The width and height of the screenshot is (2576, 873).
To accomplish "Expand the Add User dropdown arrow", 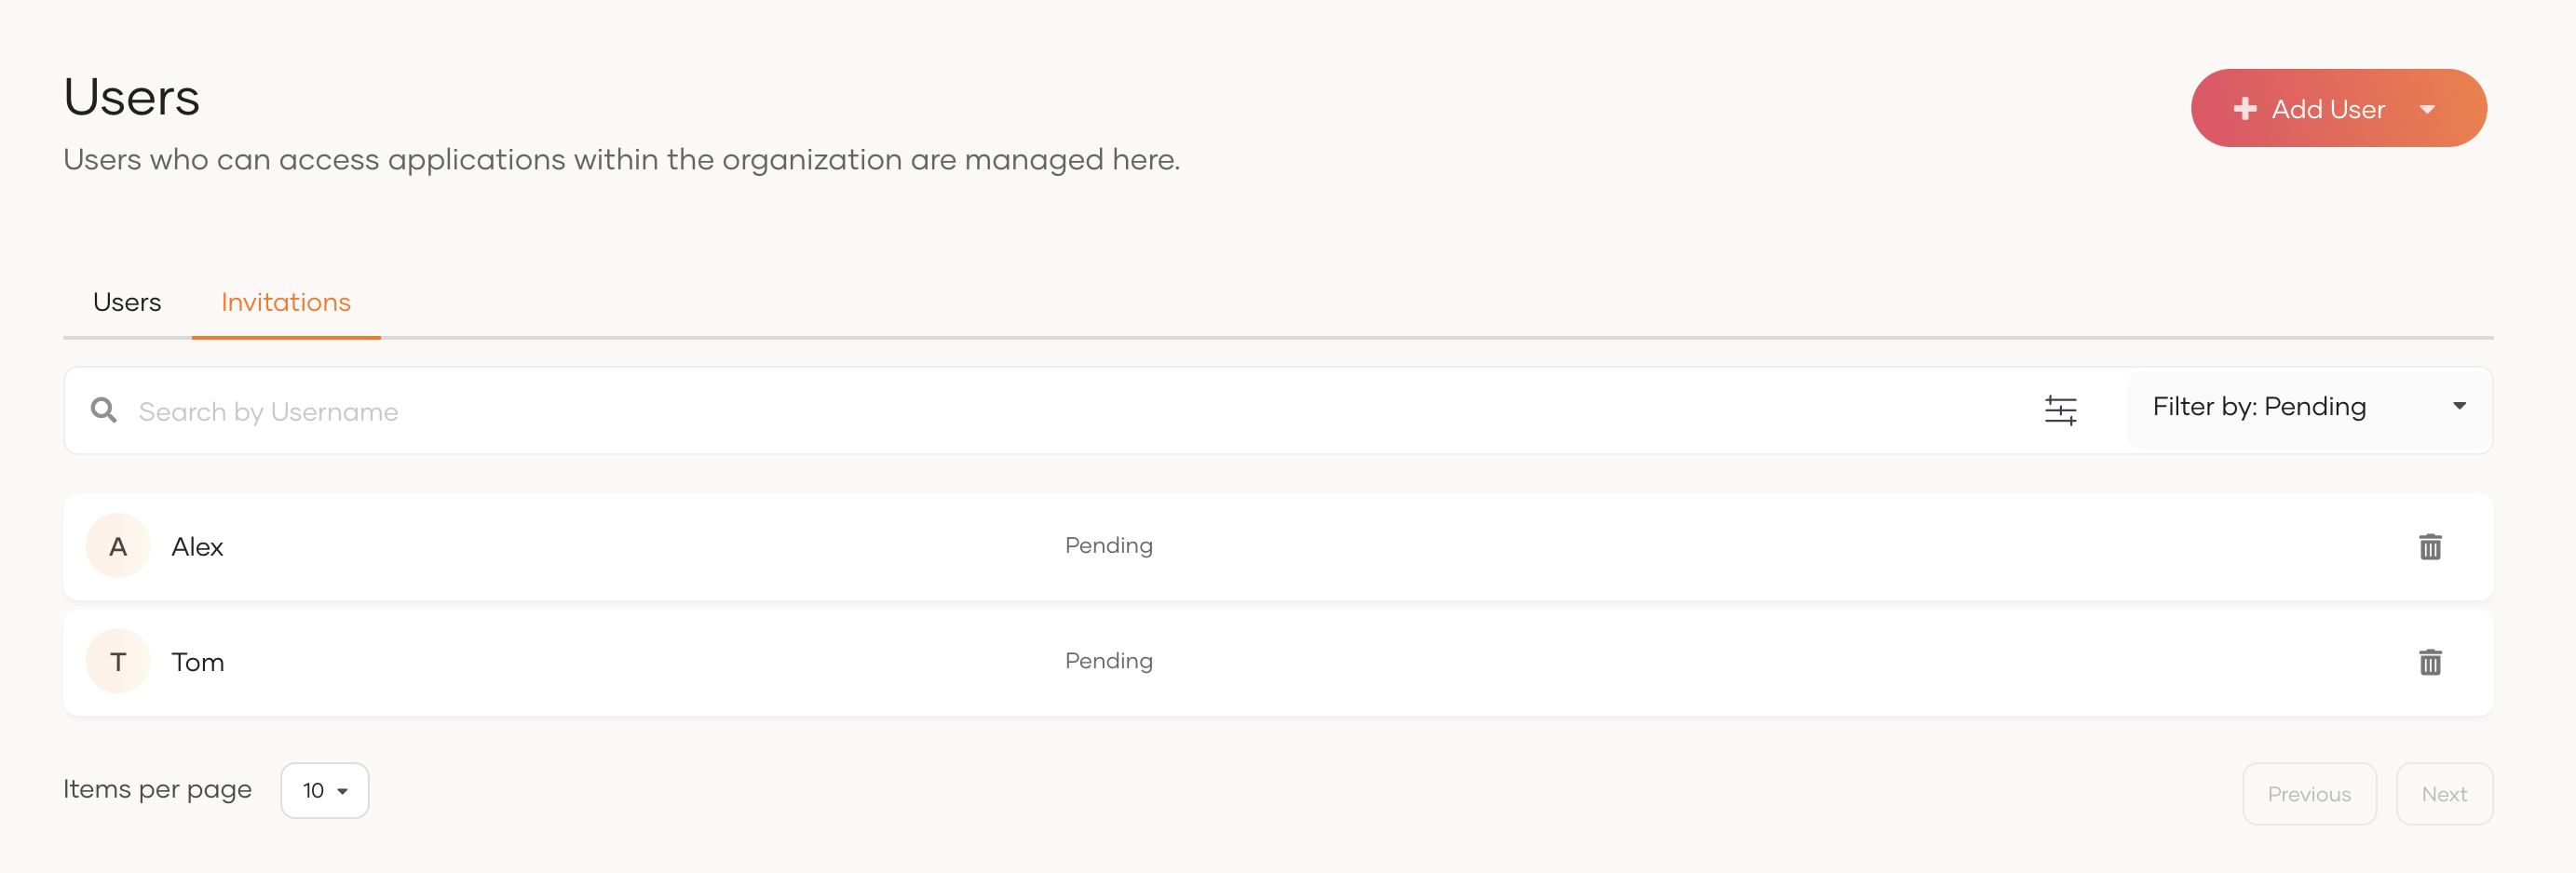I will [x=2427, y=109].
